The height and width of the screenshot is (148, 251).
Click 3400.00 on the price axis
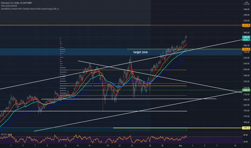[246, 9]
